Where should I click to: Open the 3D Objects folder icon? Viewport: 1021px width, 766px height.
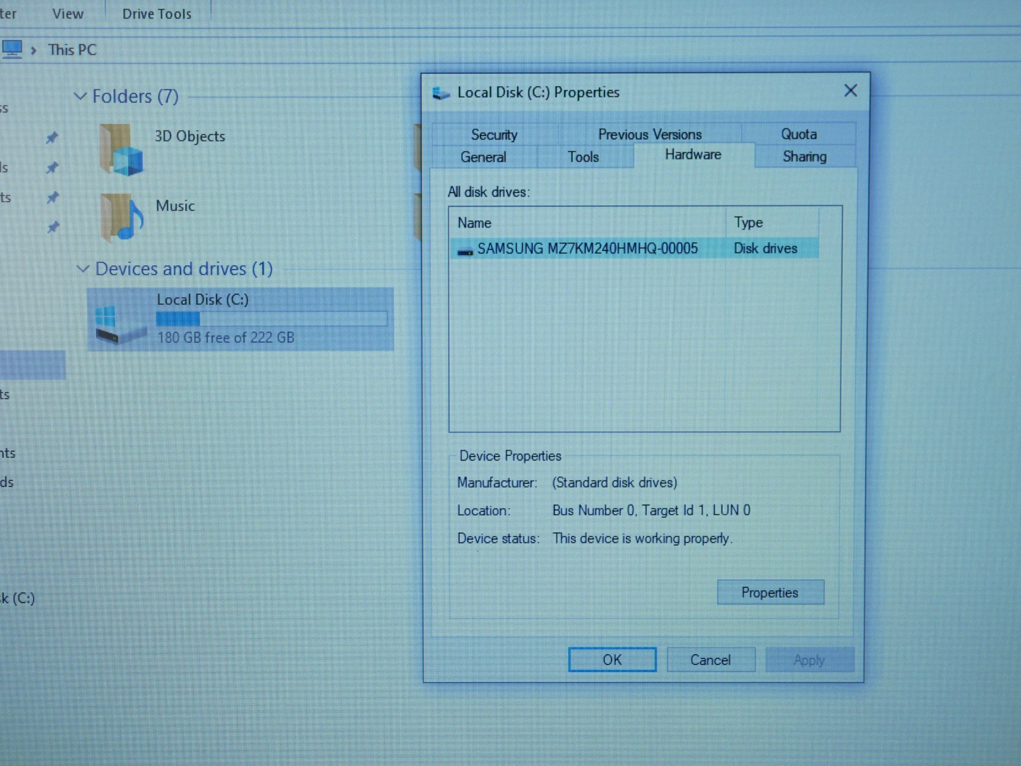tap(122, 149)
